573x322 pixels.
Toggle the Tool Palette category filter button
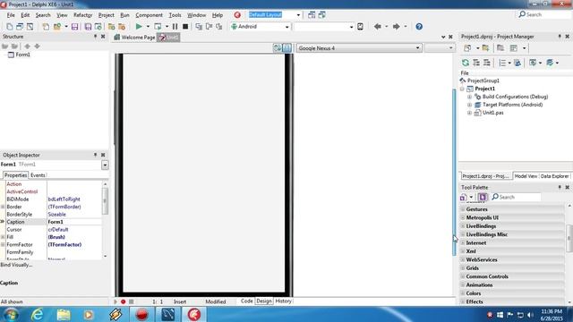[x=483, y=197]
